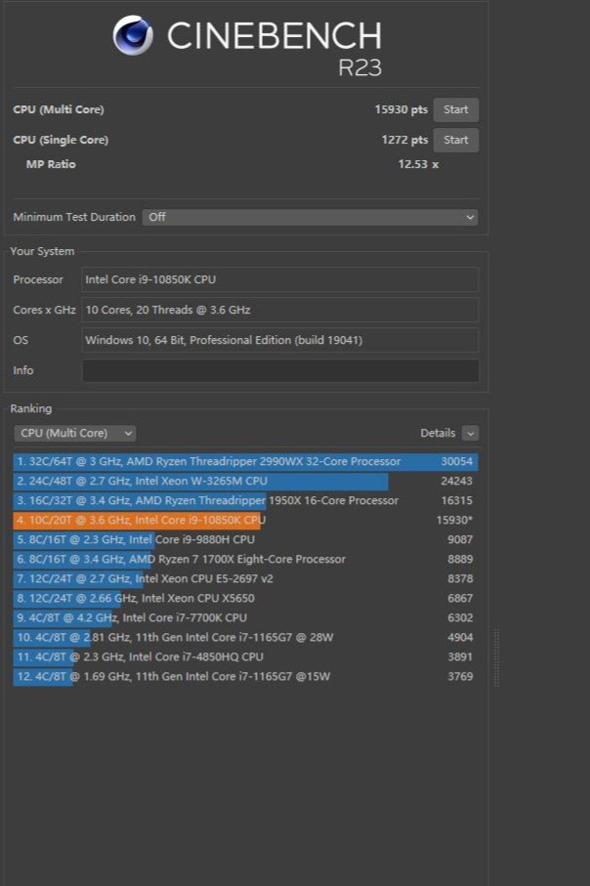Select the Threadripper 1950X ranking row
The width and height of the screenshot is (590, 886).
(x=244, y=500)
